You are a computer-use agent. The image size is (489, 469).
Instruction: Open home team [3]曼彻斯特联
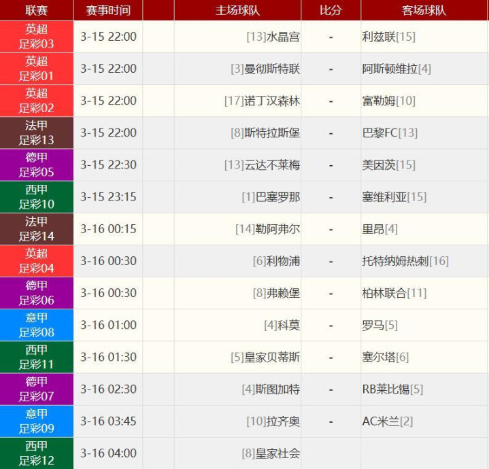265,69
